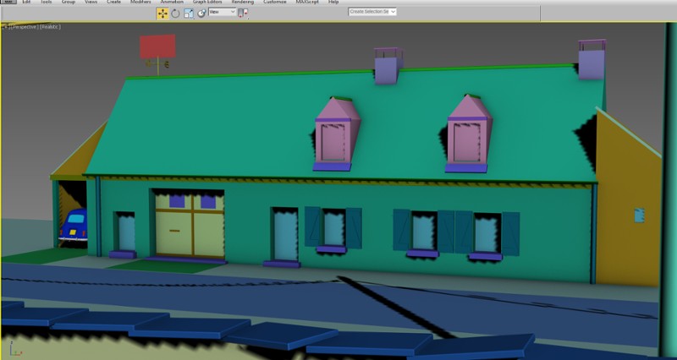This screenshot has height=360, width=677.
Task: Open the View coordinate system dropdown
Action: [x=222, y=13]
